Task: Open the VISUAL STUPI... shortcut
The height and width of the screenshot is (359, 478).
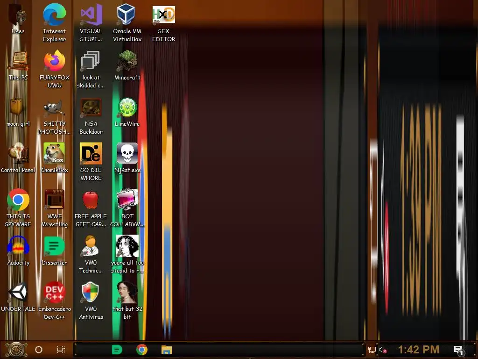Action: pos(91,23)
